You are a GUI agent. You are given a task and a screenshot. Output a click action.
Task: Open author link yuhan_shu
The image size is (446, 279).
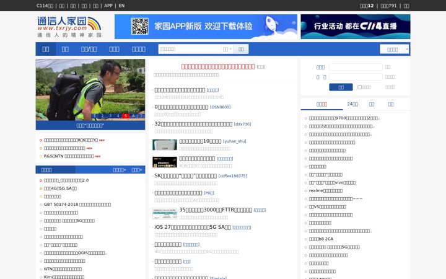234,141
